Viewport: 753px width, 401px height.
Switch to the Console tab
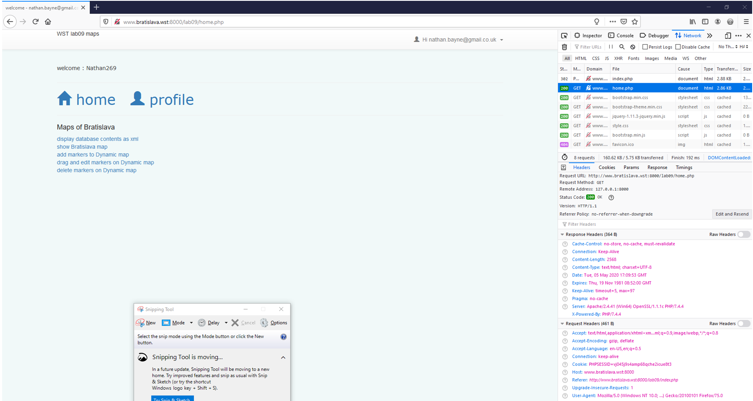pos(621,36)
